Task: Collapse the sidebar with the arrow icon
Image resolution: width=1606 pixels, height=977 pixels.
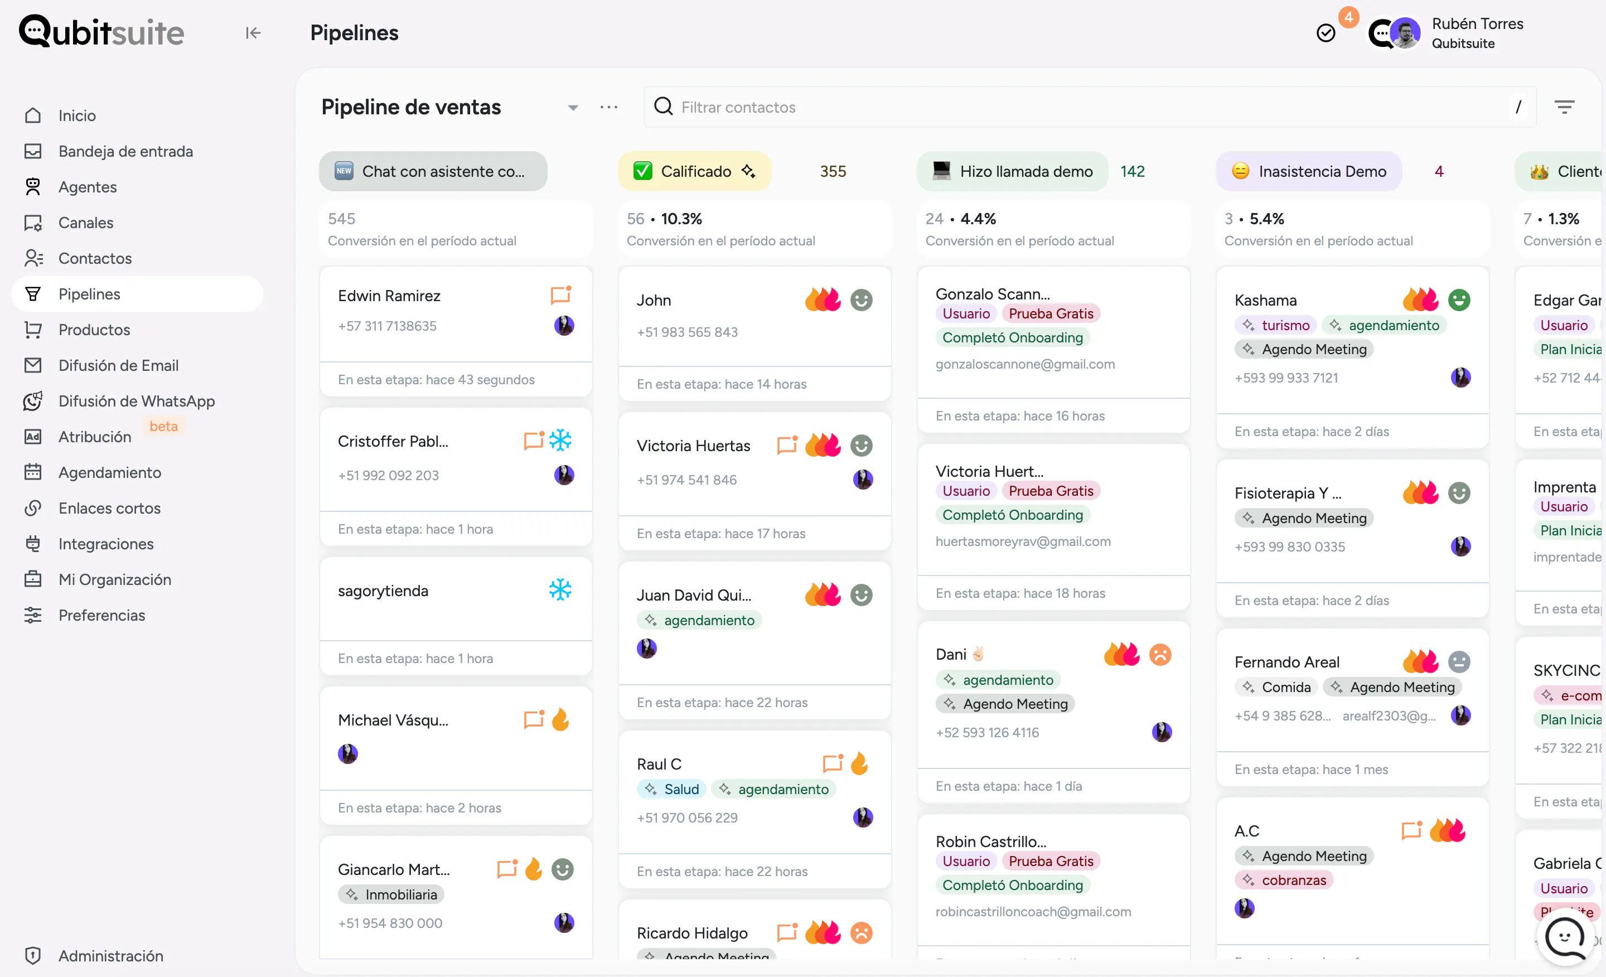Action: click(253, 32)
